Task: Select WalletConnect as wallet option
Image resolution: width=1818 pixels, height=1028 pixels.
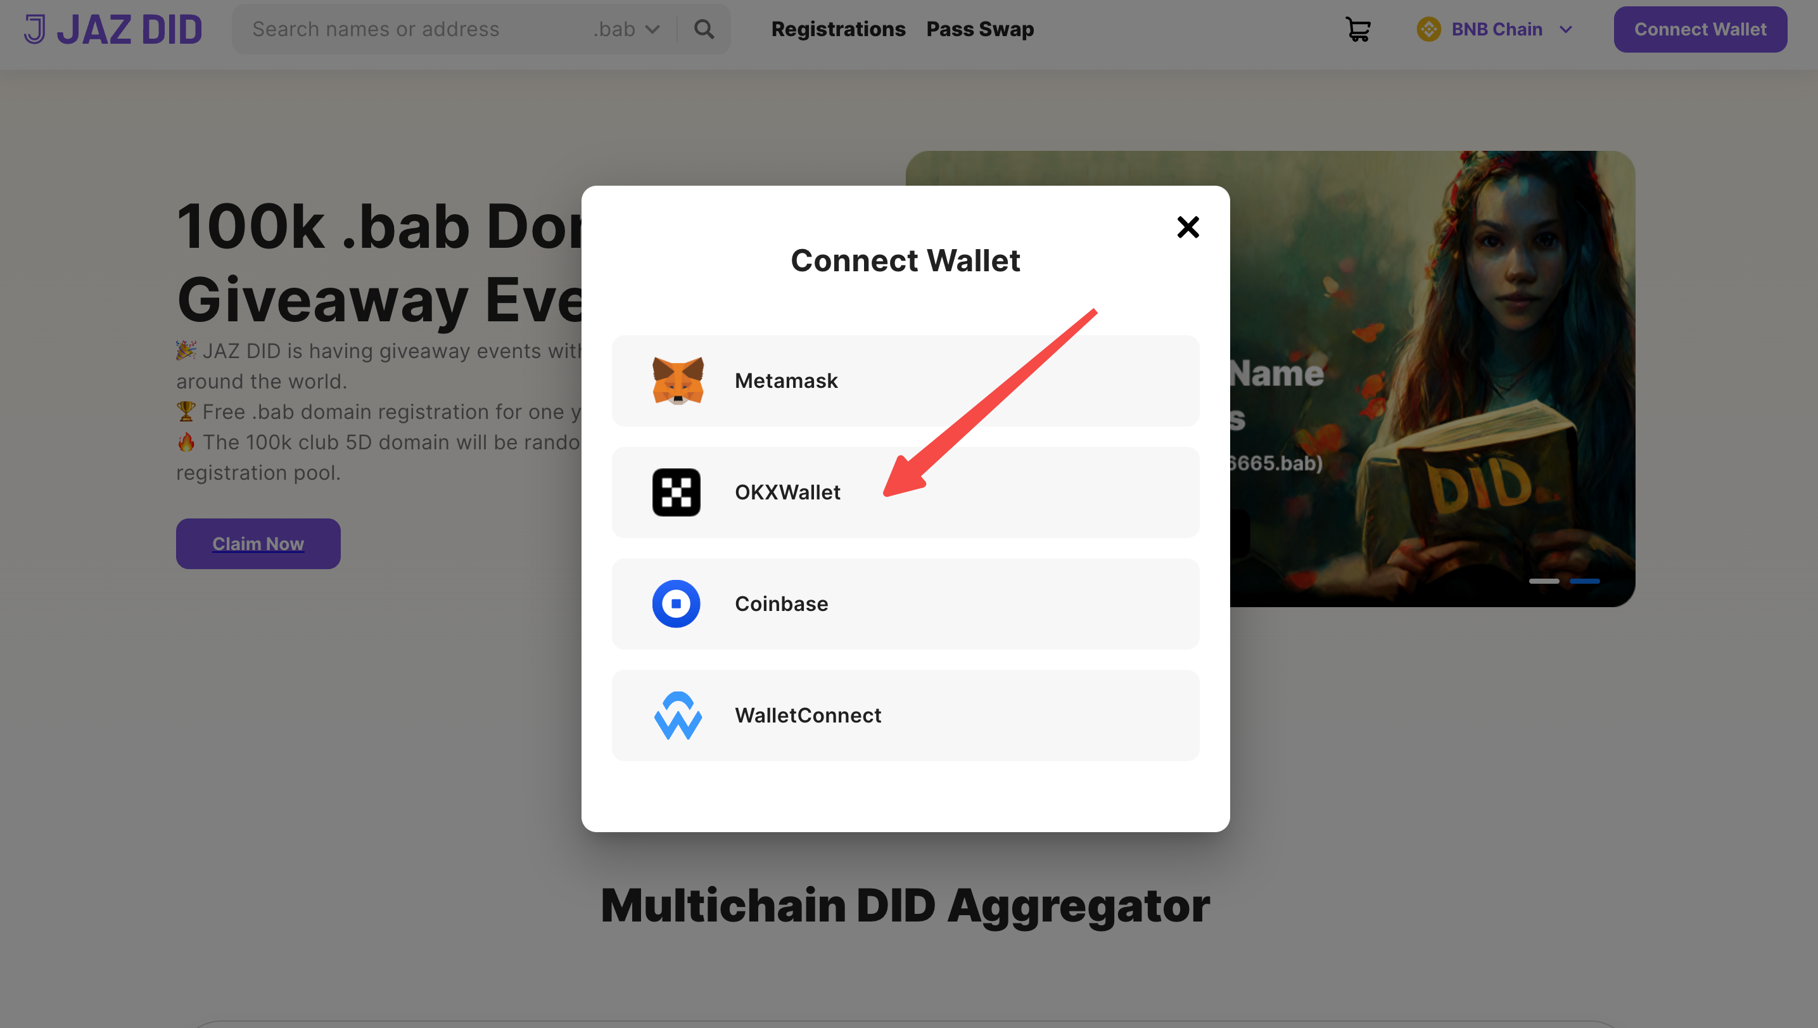Action: pyautogui.click(x=905, y=715)
